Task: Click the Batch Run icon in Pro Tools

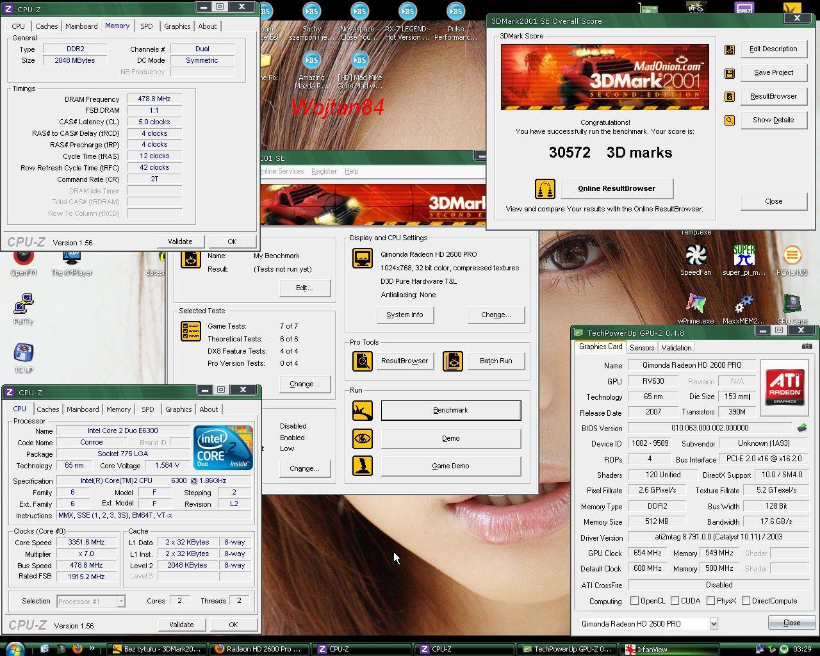Action: tap(452, 361)
